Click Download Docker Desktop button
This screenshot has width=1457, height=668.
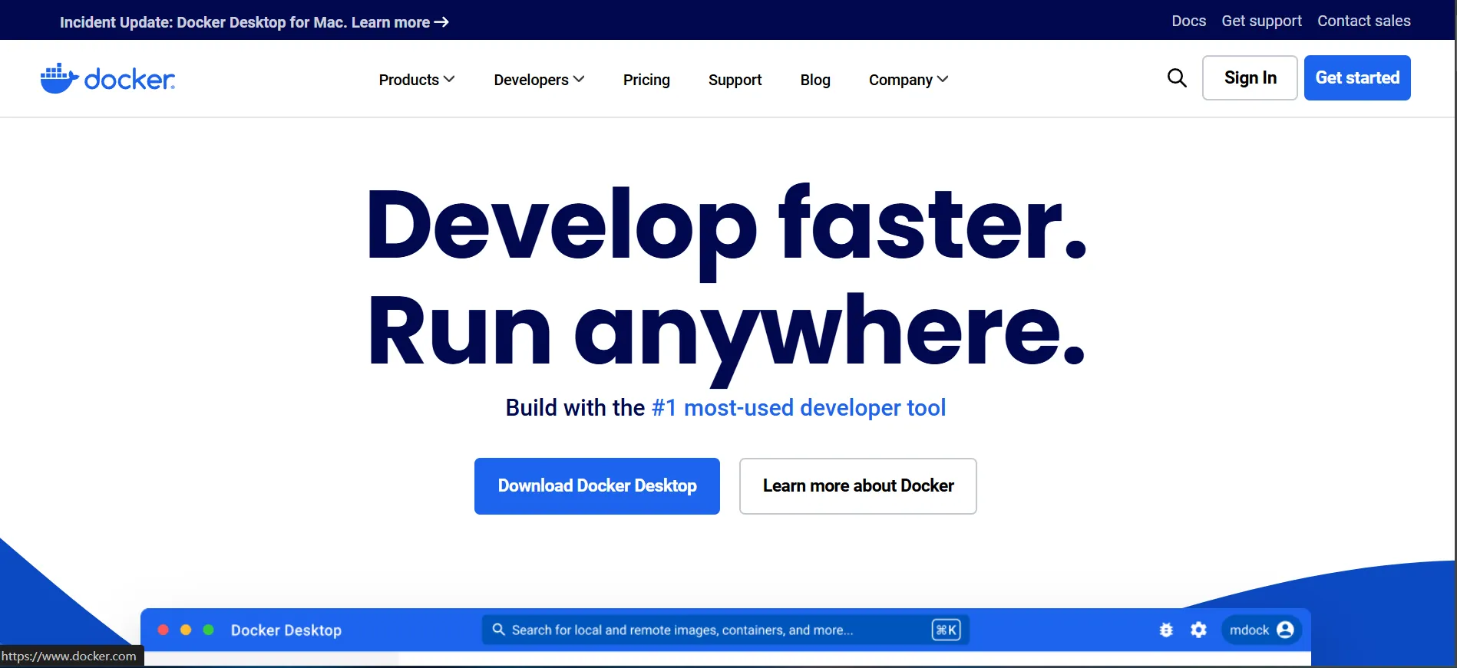[x=597, y=486]
